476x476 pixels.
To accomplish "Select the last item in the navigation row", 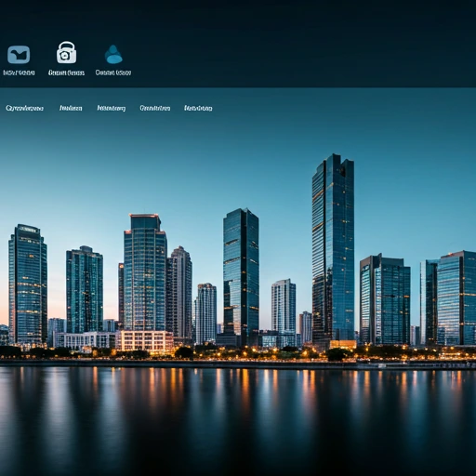I will [x=198, y=108].
